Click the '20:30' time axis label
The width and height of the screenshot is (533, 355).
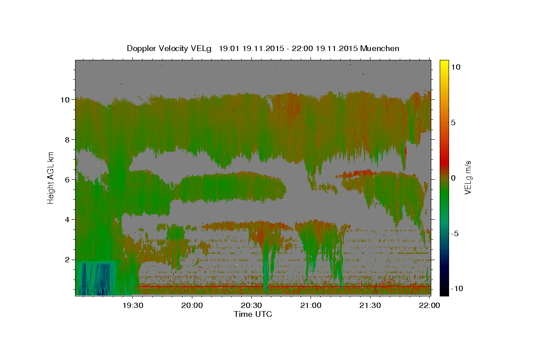pos(251,305)
